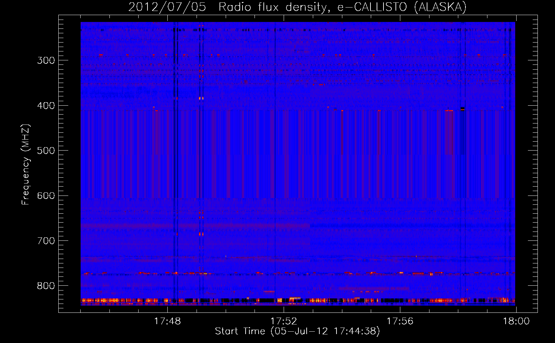
Task: Click the 800 frequency tick label
Action: (46, 286)
